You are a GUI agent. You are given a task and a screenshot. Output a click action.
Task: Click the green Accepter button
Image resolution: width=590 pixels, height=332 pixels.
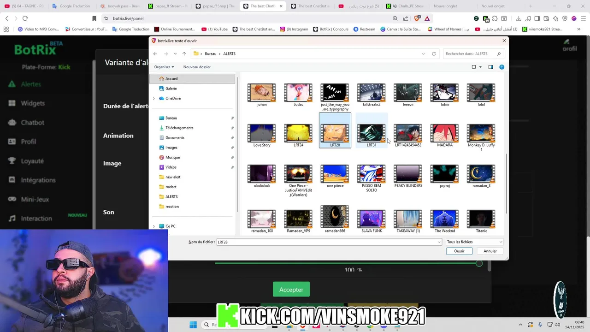[291, 290]
